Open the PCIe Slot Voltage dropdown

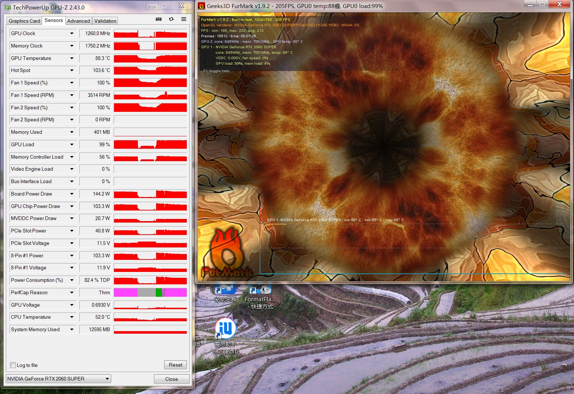click(72, 243)
